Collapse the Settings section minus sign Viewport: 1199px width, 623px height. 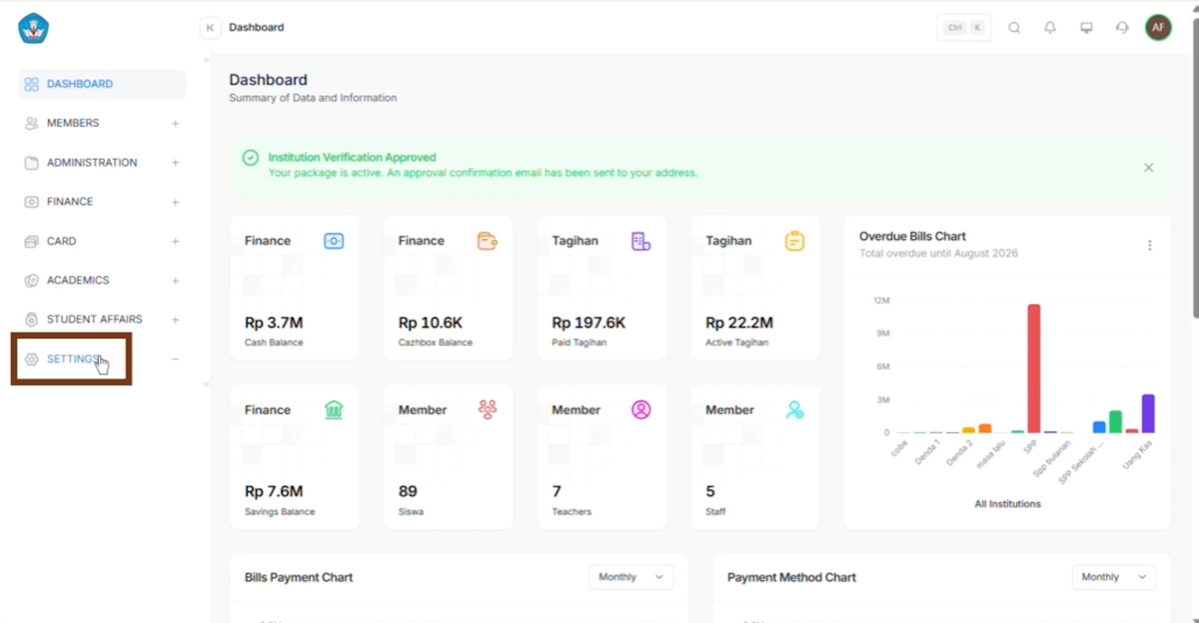click(x=175, y=359)
